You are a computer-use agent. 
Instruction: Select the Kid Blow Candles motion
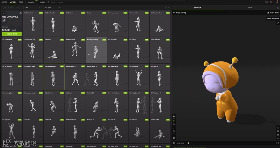point(54,24)
